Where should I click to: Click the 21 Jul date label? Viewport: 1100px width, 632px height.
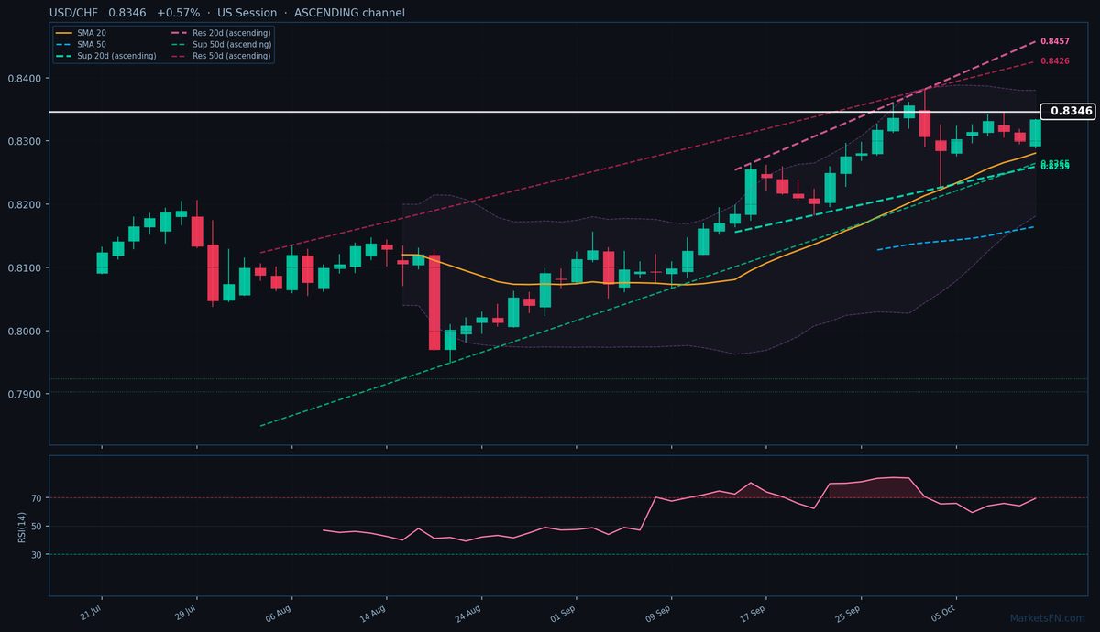tap(91, 612)
